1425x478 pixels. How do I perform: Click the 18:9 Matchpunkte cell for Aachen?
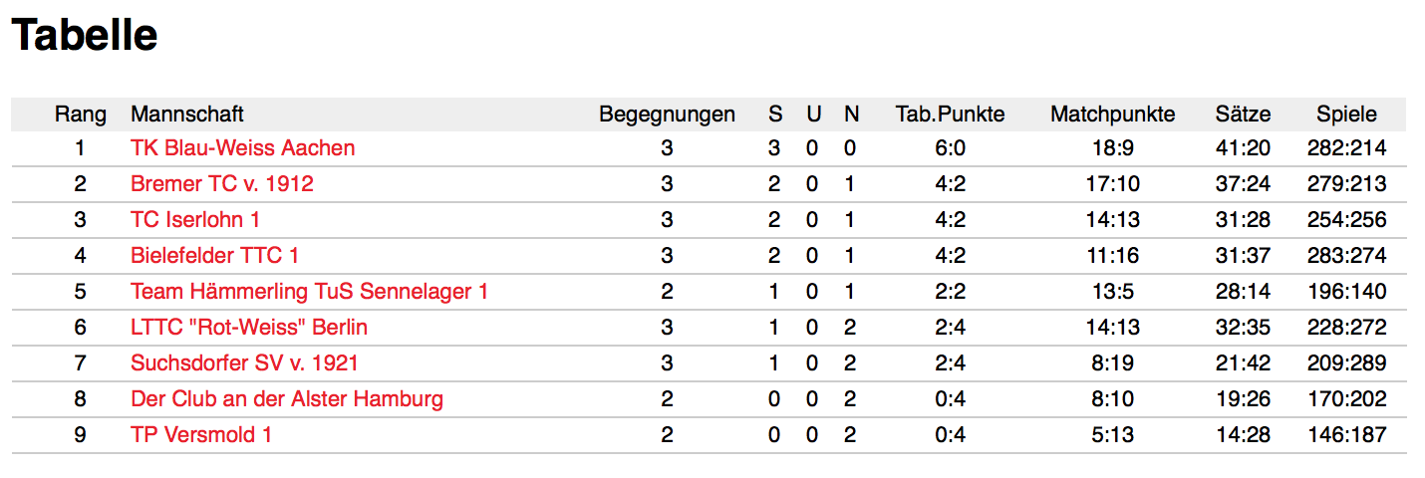click(x=1112, y=148)
